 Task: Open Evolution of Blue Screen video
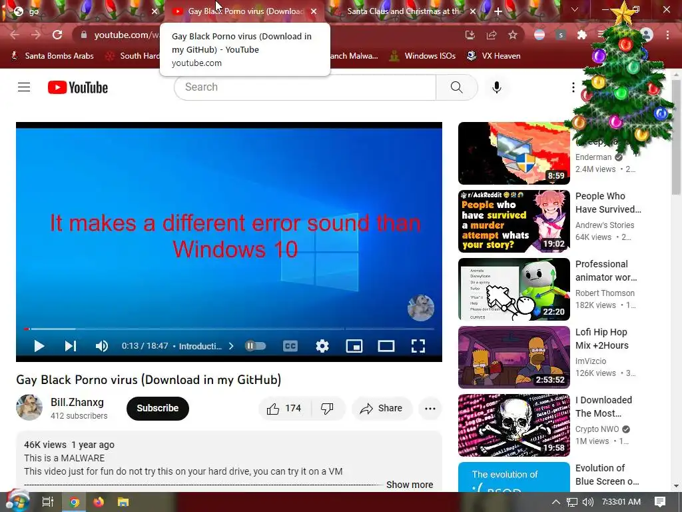click(513, 477)
